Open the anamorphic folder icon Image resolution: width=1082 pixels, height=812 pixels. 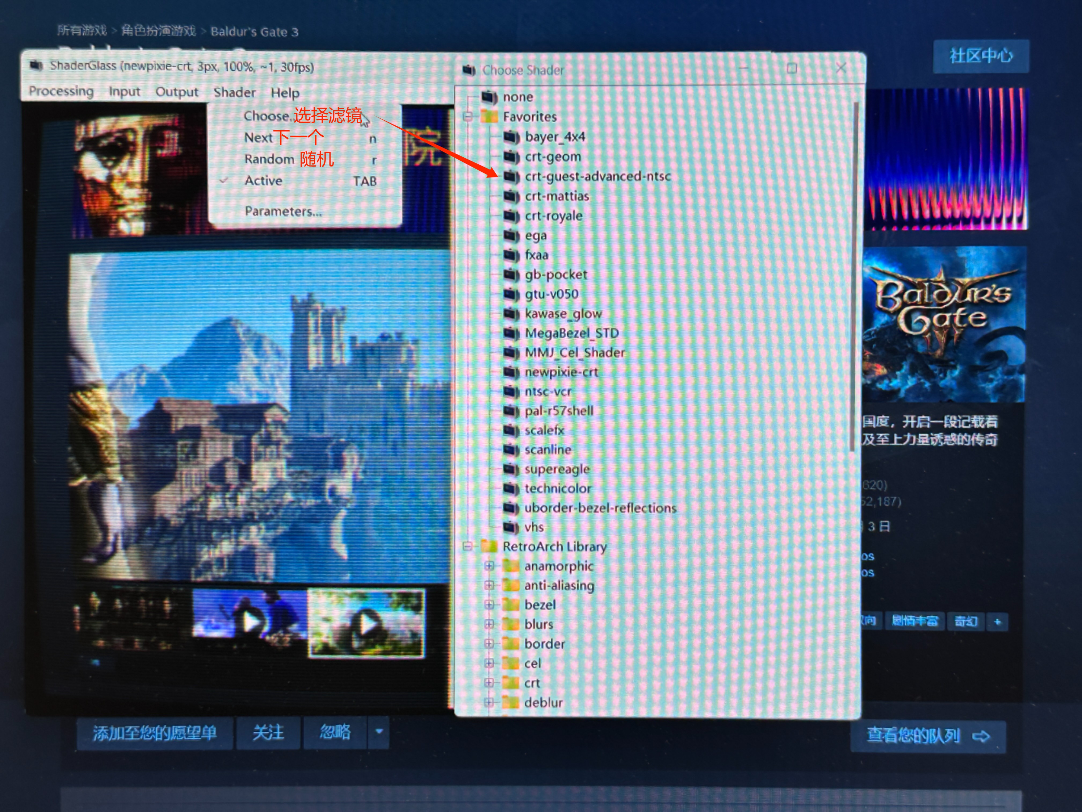coord(511,566)
